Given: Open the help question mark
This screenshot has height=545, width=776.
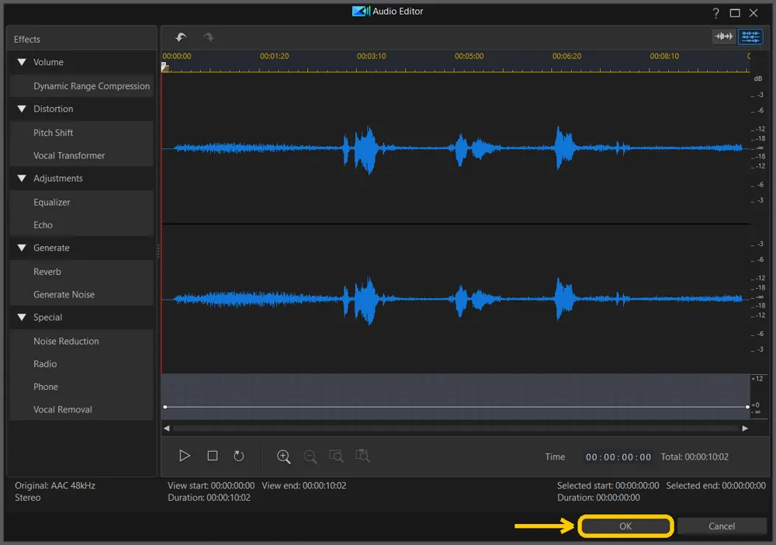Looking at the screenshot, I should 715,13.
